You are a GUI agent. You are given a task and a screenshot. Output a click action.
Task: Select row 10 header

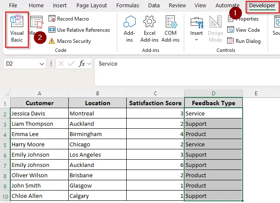[5, 197]
